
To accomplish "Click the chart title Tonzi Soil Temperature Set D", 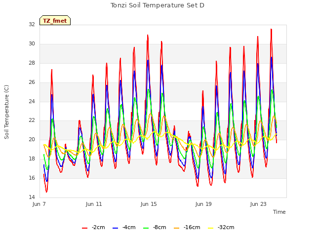I will (x=158, y=5).
